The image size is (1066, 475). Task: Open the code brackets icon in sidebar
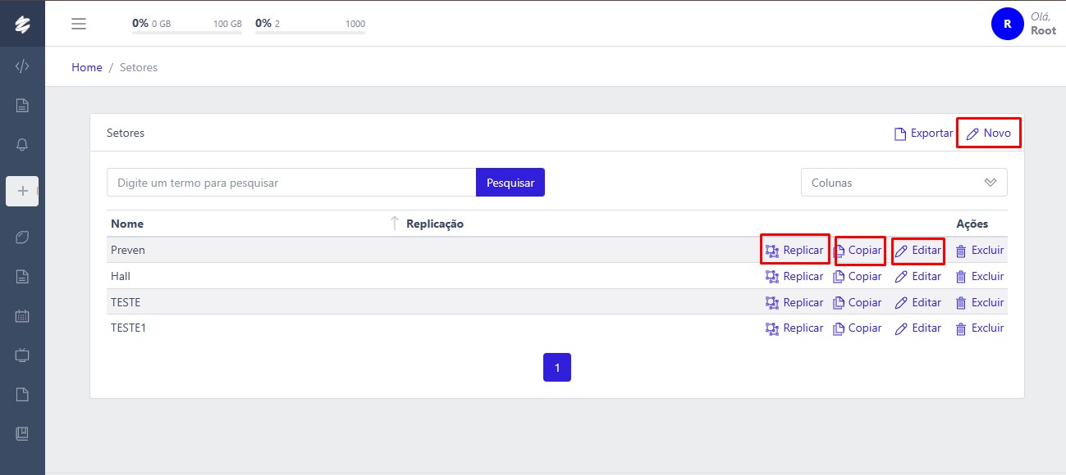(22, 66)
